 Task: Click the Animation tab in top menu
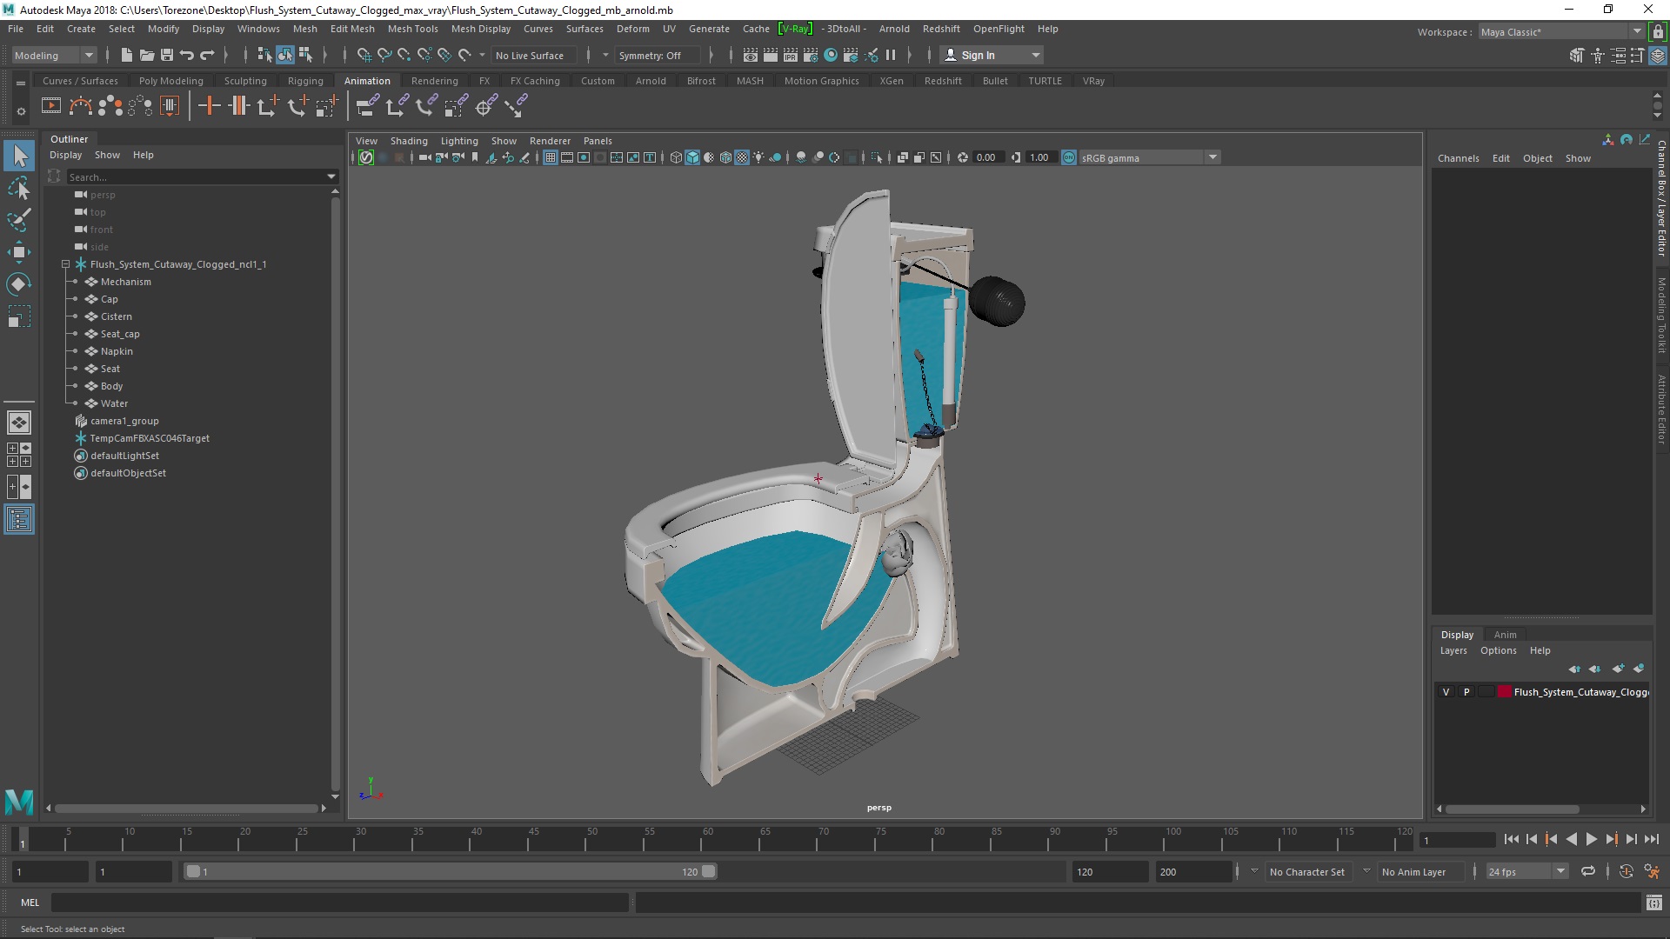(x=366, y=80)
